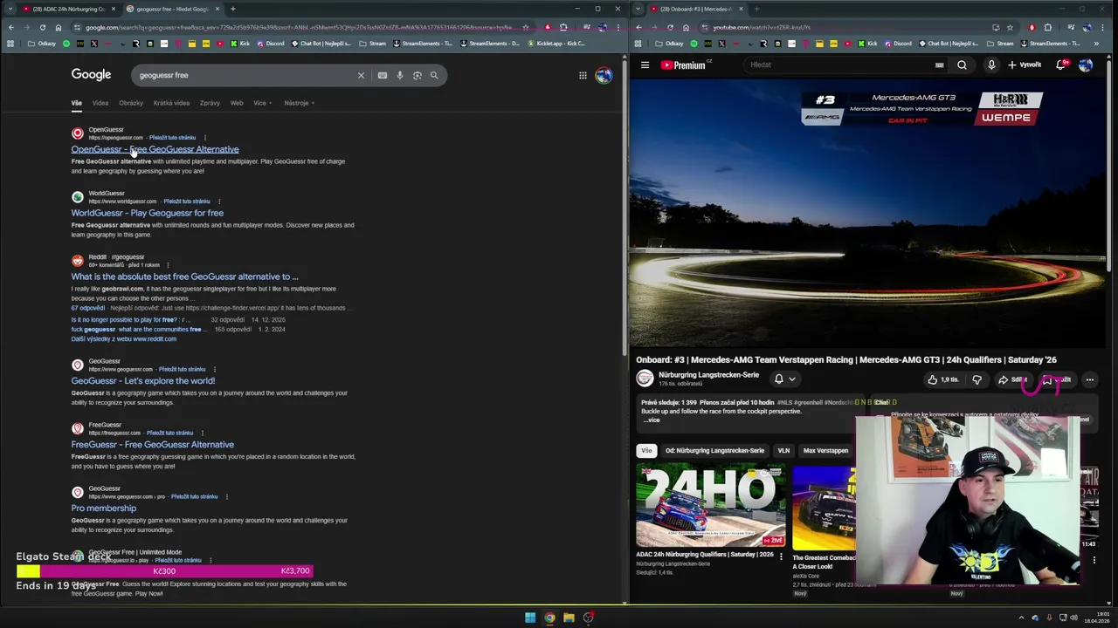Open the Pro membership result link
This screenshot has height=628, width=1118.
(x=104, y=509)
